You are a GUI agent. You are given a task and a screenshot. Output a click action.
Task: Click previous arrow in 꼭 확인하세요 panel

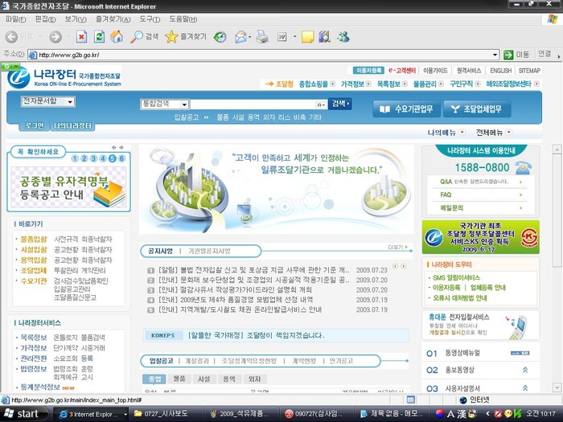pos(114,147)
